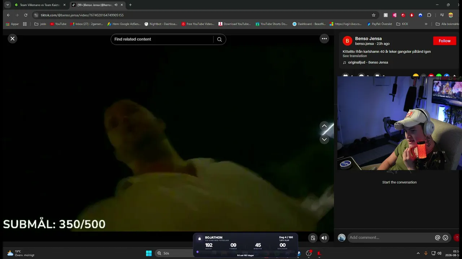462x259 pixels.
Task: Open the network icon in system tray
Action: (433, 253)
